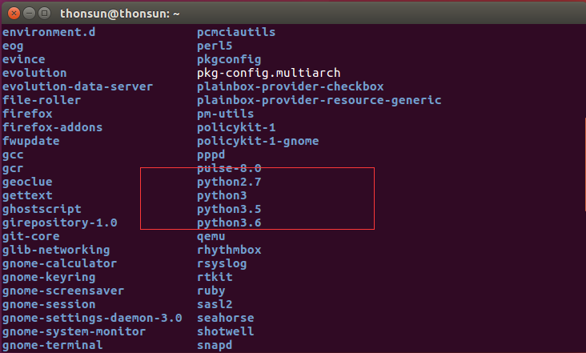This screenshot has width=586, height=353.
Task: Select the python3.5 entry
Action: (x=229, y=209)
